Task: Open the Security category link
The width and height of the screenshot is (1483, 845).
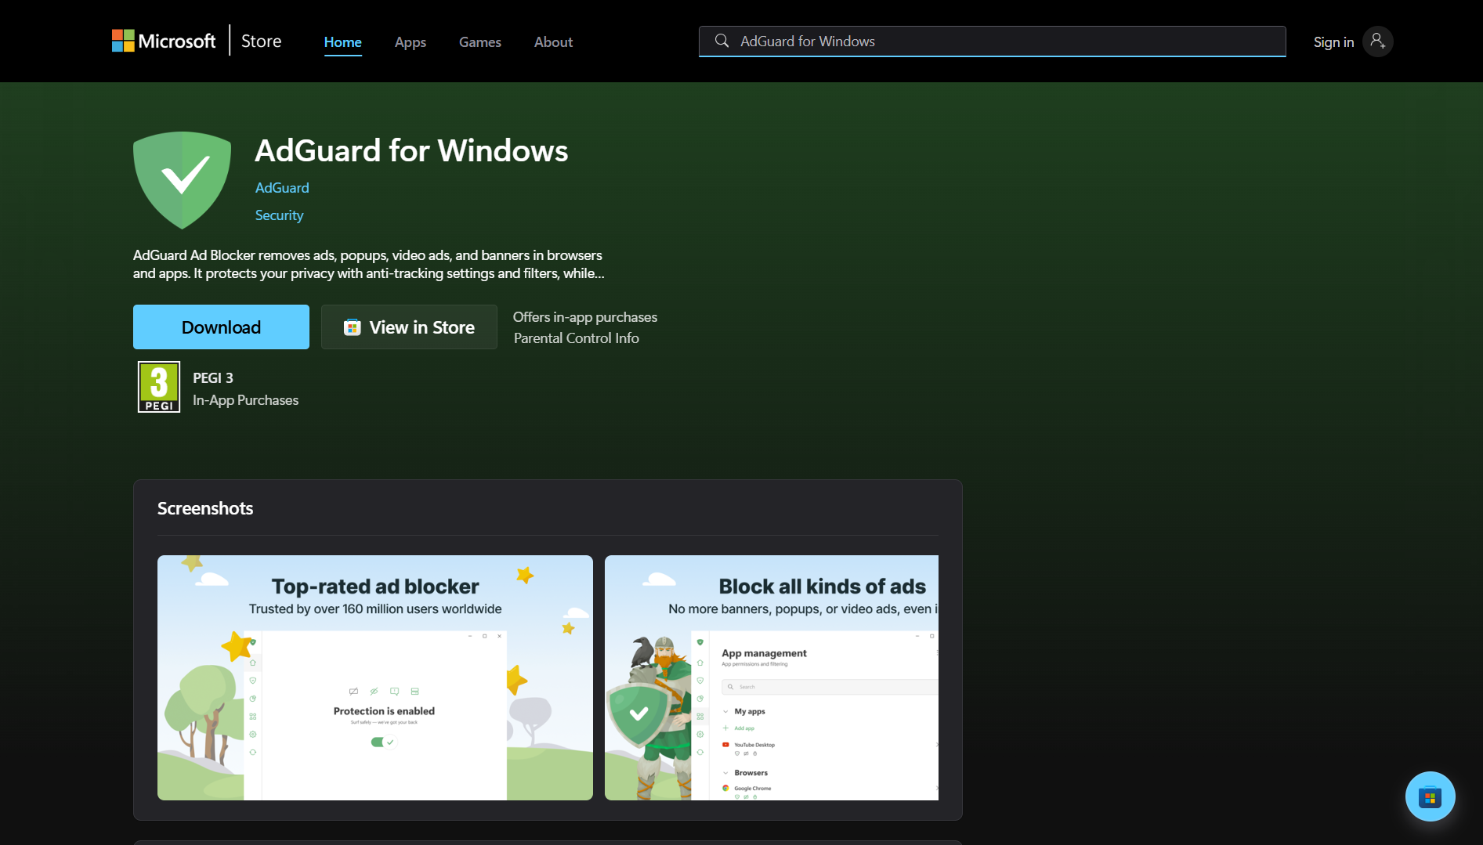Action: click(279, 215)
